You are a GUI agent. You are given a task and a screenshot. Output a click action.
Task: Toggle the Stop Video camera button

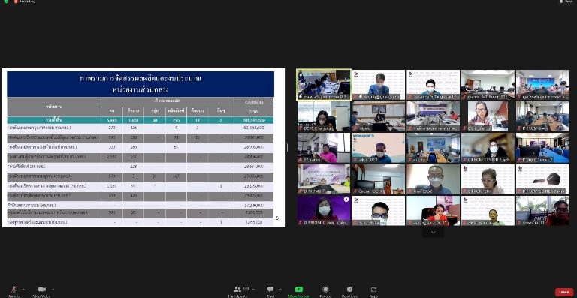[x=41, y=291]
